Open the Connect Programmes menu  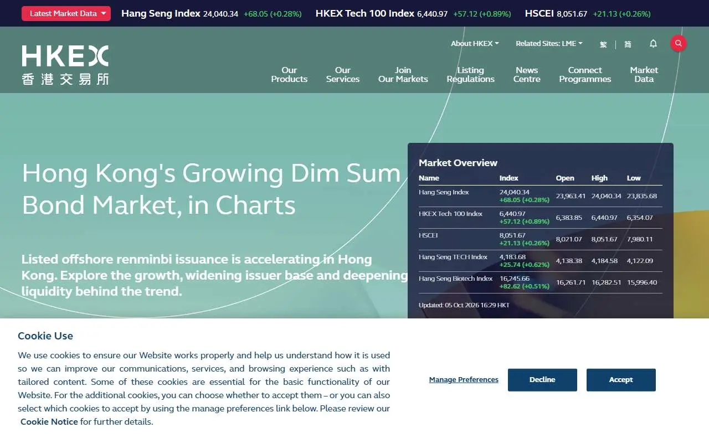click(585, 75)
